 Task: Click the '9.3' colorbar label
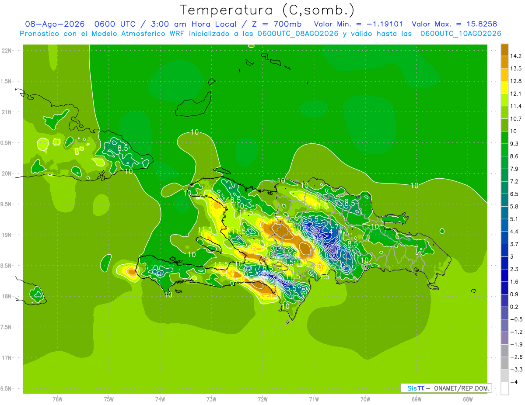[x=514, y=144]
